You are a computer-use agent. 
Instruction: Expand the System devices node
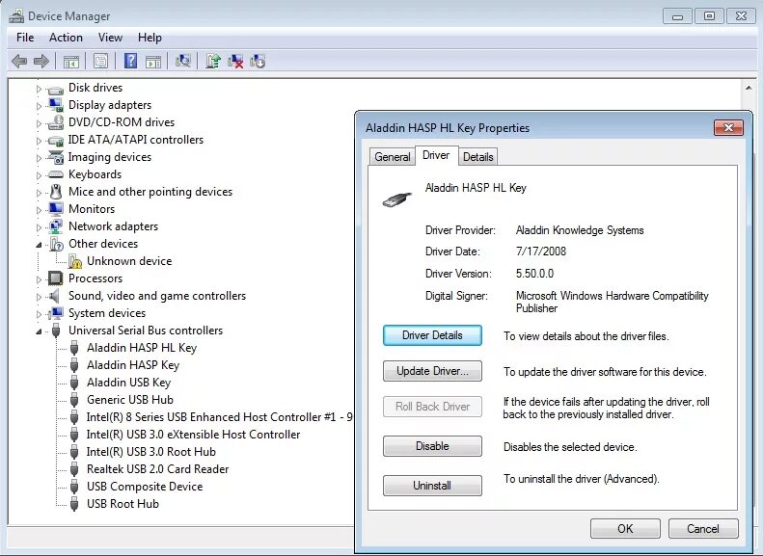click(x=39, y=314)
